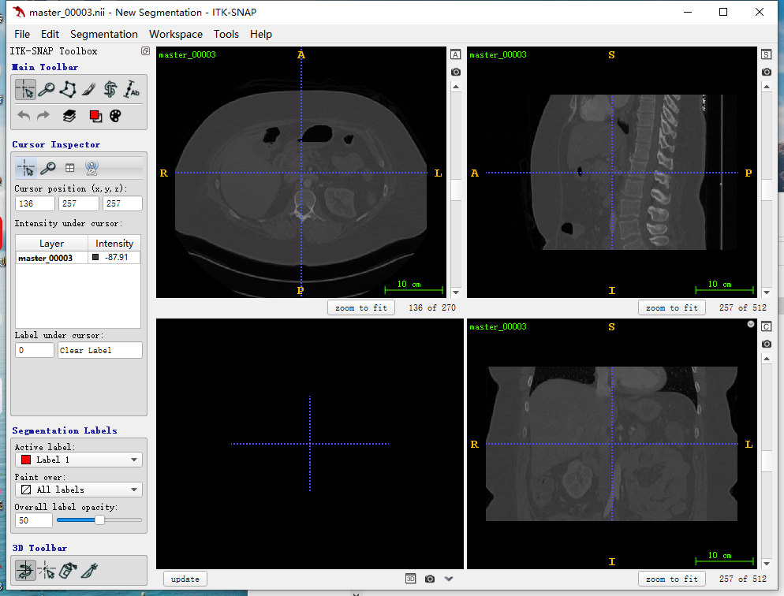The image size is (784, 596).
Task: Switch Cursor Inspector to zoom inspector page
Action: 48,169
